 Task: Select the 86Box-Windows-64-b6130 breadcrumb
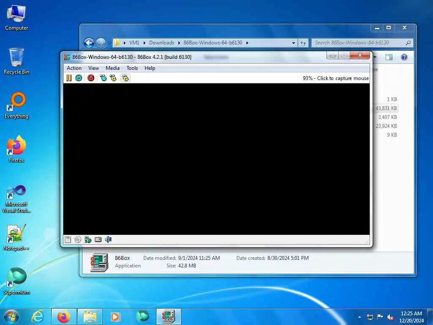coord(213,43)
